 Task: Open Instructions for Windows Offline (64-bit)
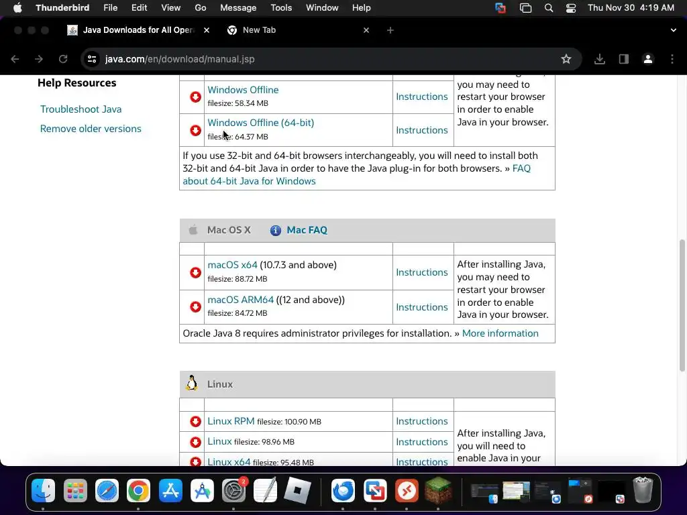(422, 131)
